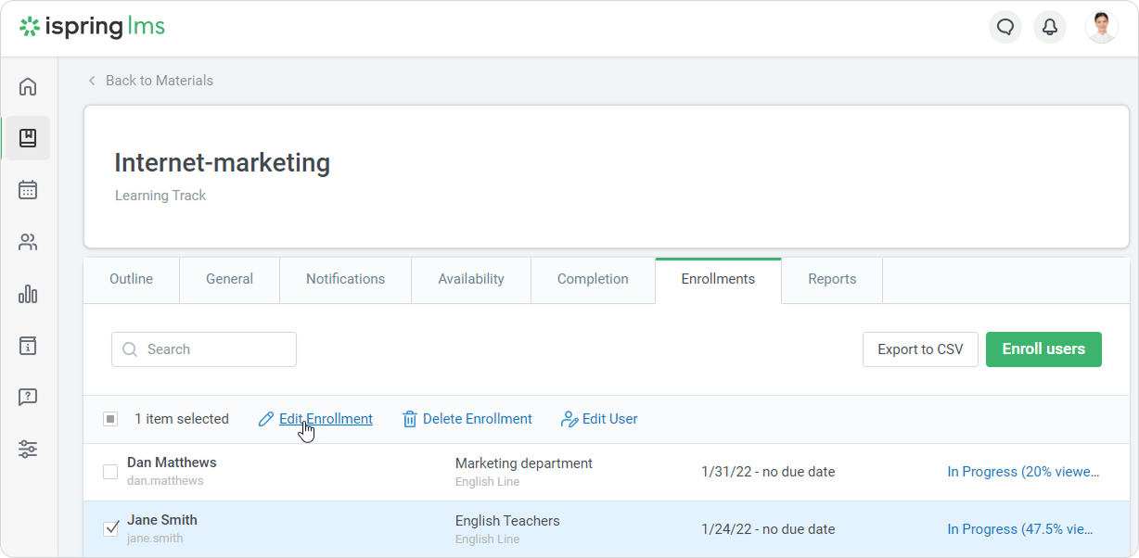Viewport: 1139px width, 558px height.
Task: Open the Home icon in sidebar
Action: click(x=28, y=87)
